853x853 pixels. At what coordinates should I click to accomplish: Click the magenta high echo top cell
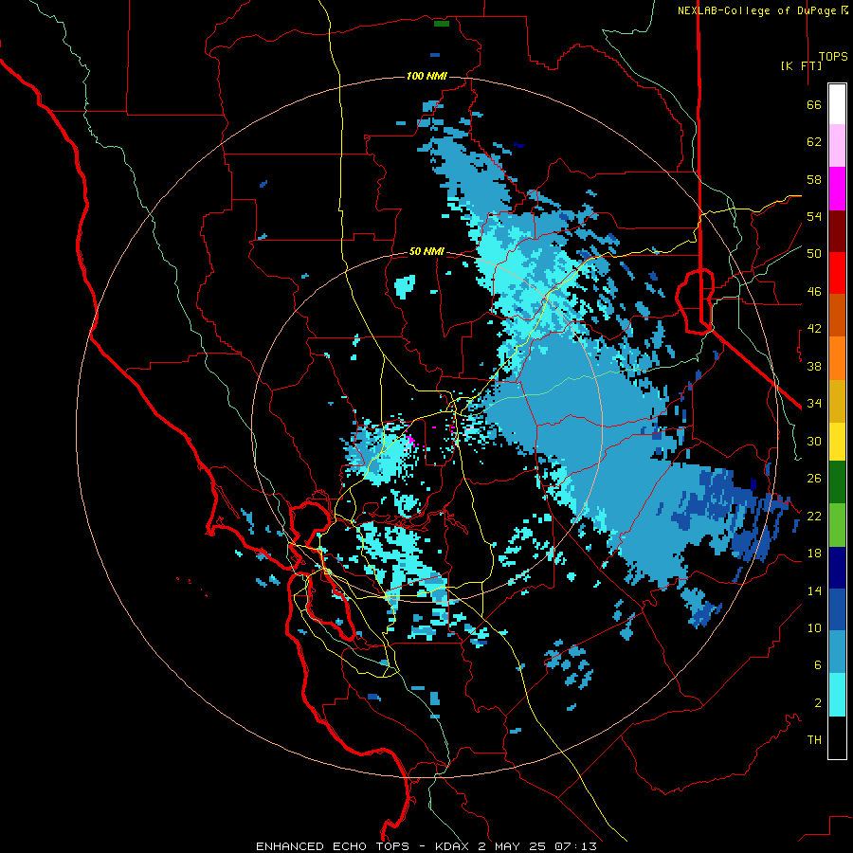(410, 440)
